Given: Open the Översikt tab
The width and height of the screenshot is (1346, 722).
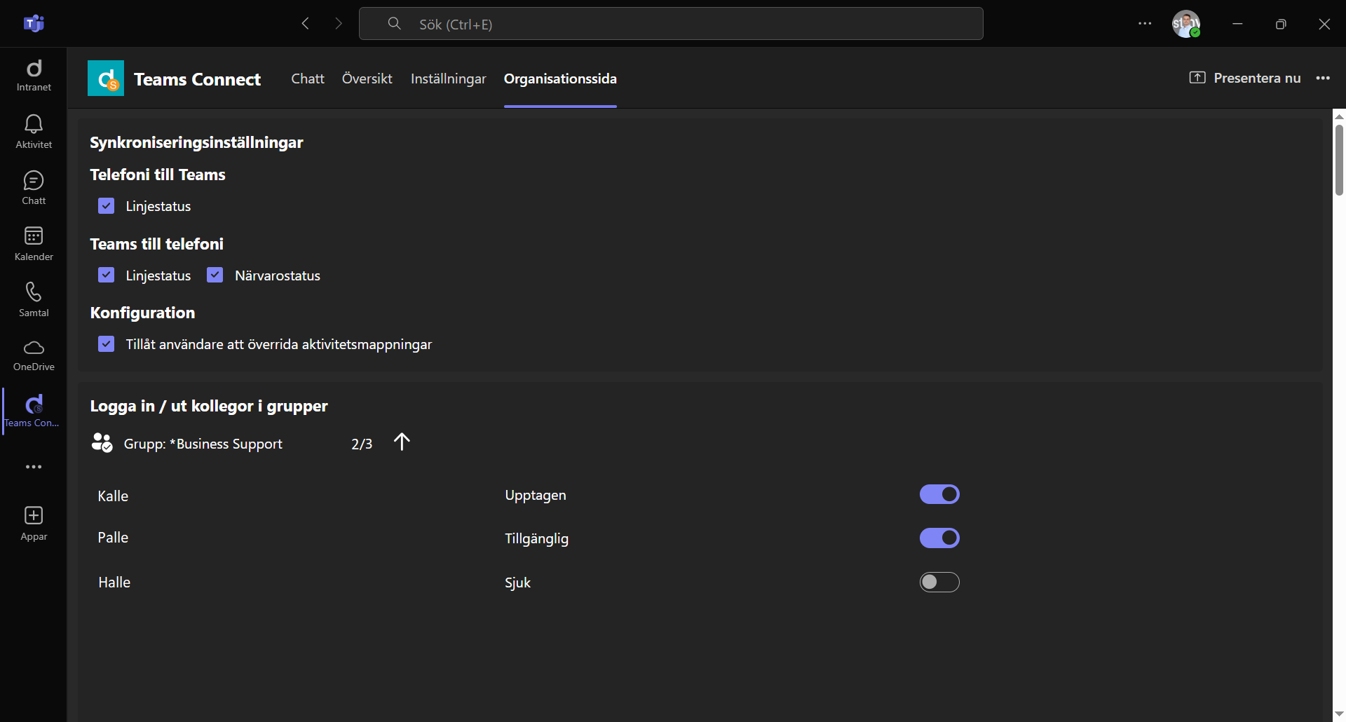Looking at the screenshot, I should pyautogui.click(x=366, y=79).
